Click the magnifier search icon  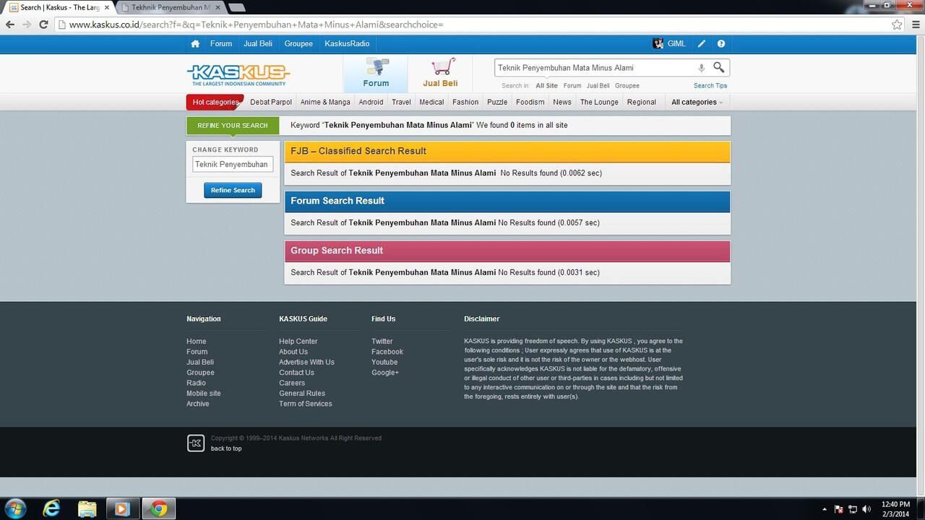pyautogui.click(x=718, y=67)
